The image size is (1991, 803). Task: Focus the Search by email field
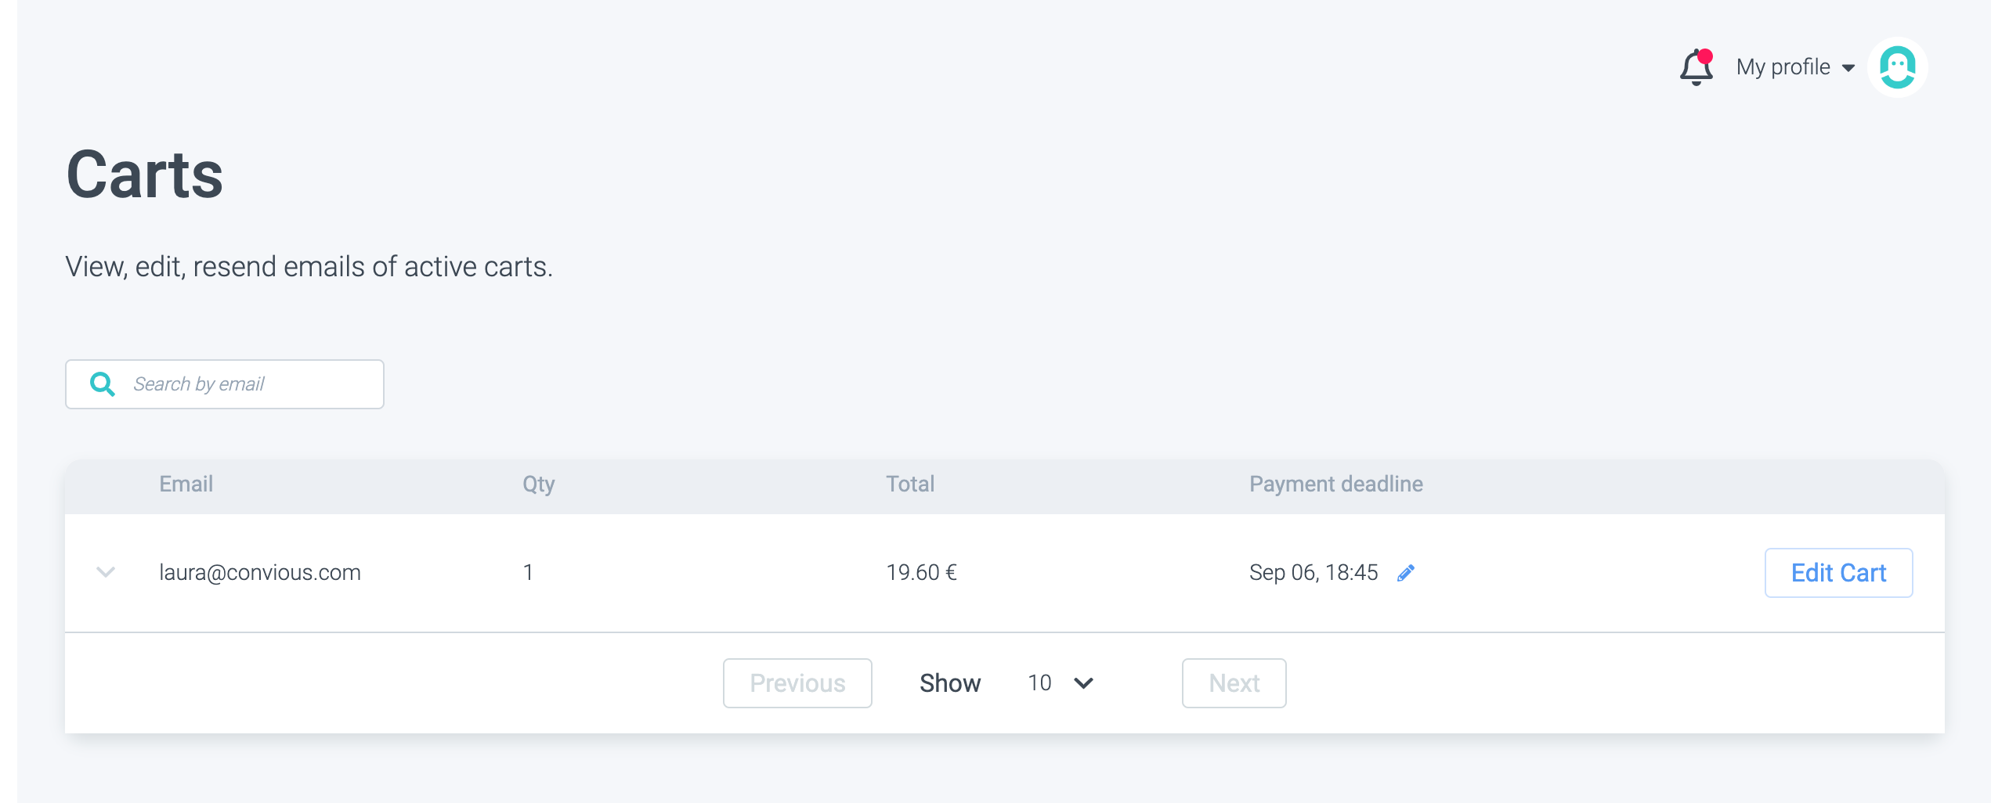tap(243, 384)
